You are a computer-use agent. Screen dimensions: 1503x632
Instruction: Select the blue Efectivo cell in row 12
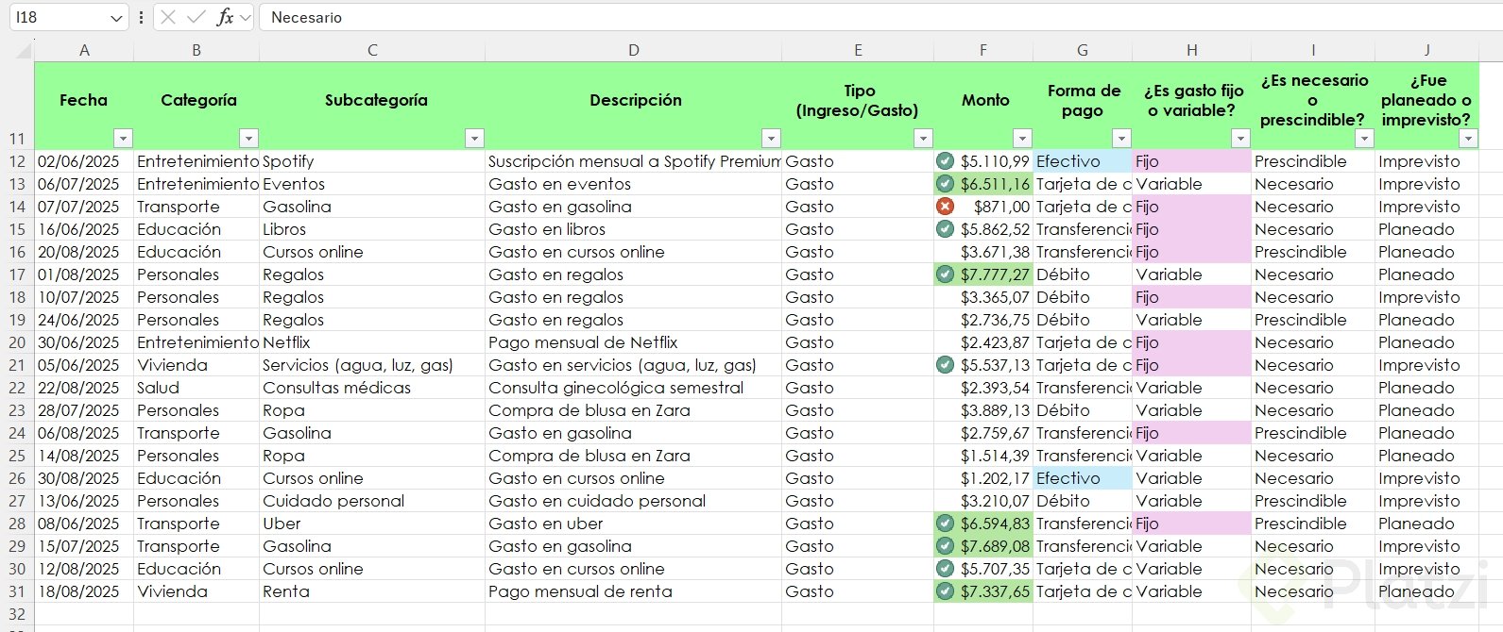pyautogui.click(x=1082, y=161)
